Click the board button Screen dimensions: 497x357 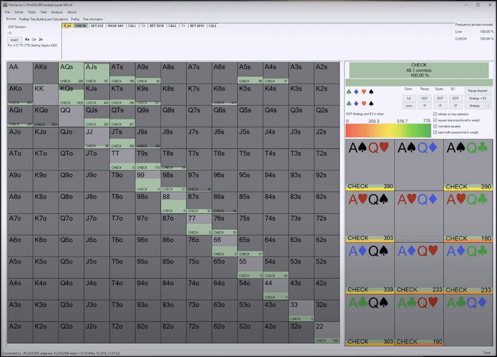(x=15, y=40)
